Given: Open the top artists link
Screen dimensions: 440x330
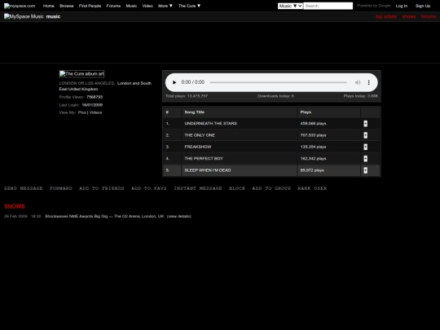Looking at the screenshot, I should pyautogui.click(x=386, y=16).
